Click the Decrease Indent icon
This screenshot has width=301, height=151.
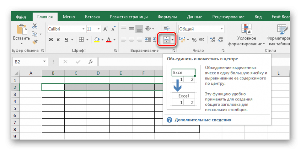tap(147, 40)
